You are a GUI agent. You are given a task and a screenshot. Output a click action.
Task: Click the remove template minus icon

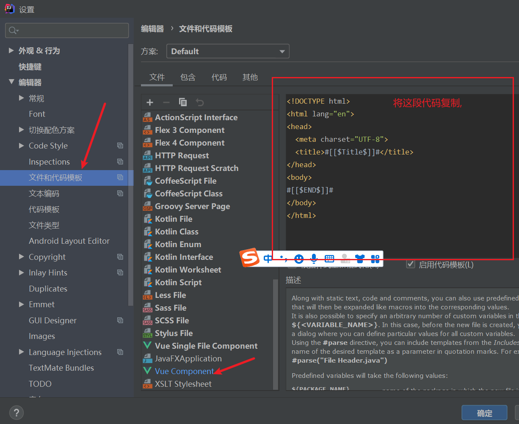[166, 102]
